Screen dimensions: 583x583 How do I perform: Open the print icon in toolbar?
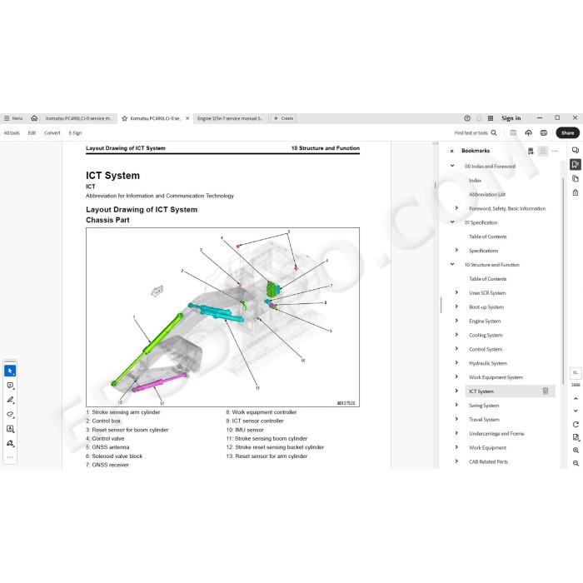(544, 132)
